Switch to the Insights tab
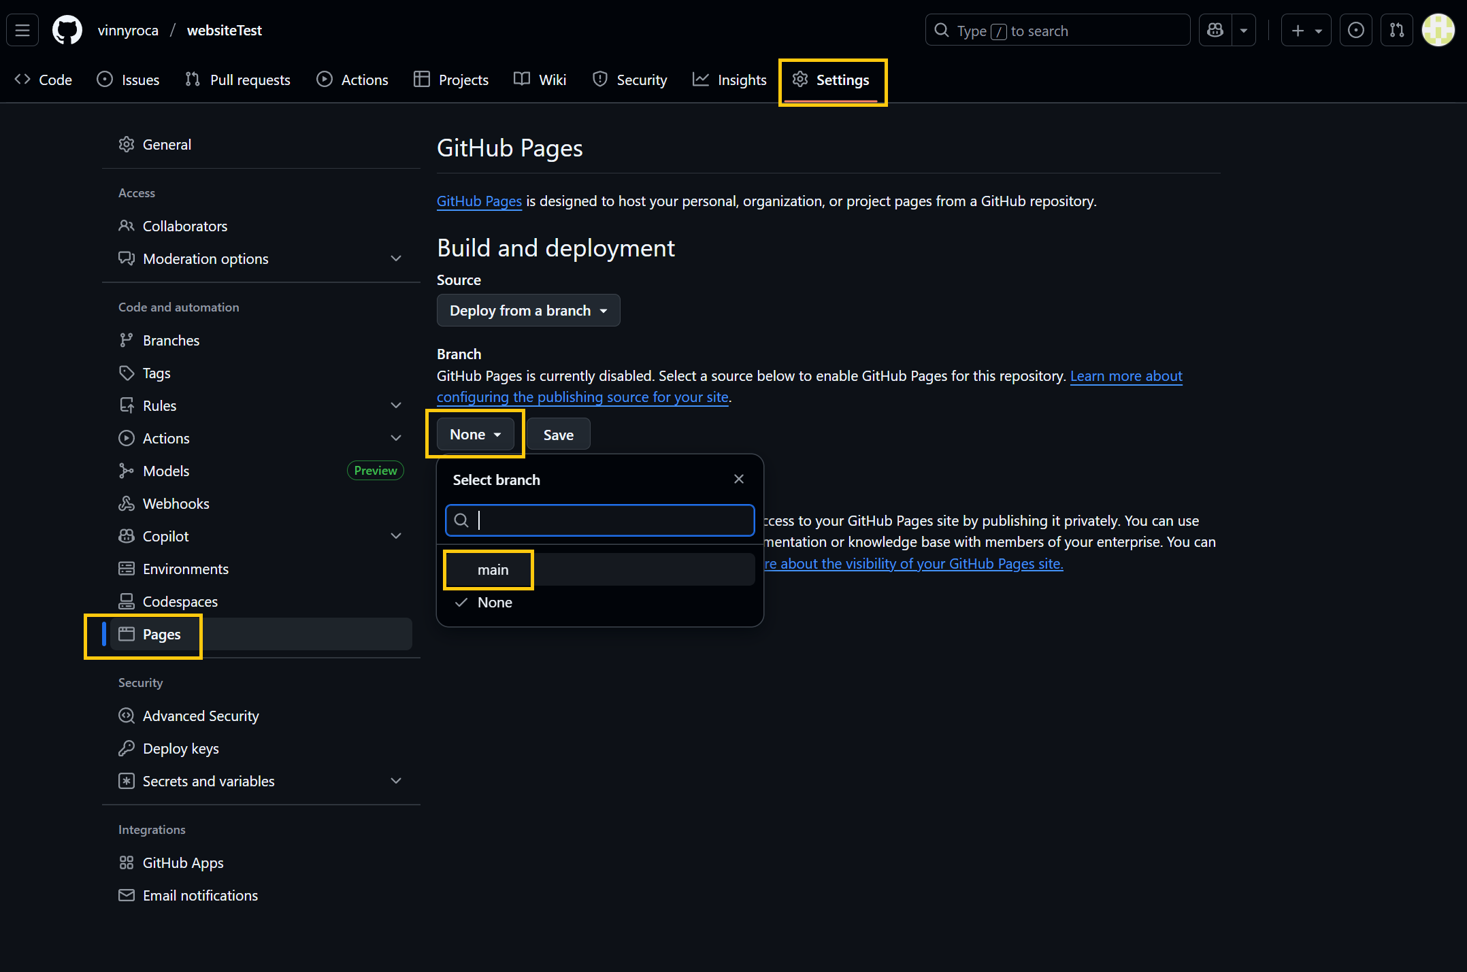 (x=729, y=80)
